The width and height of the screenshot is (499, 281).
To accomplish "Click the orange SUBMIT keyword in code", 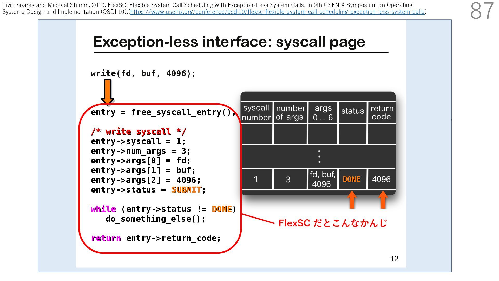I will coord(186,190).
